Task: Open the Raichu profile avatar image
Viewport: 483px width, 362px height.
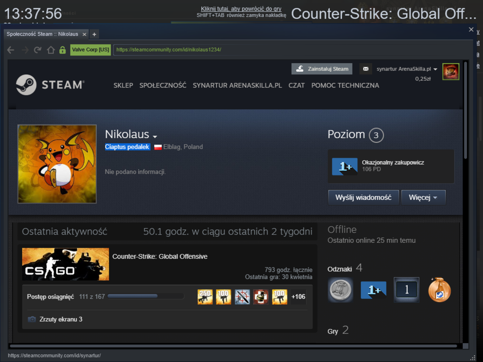Action: 57,164
